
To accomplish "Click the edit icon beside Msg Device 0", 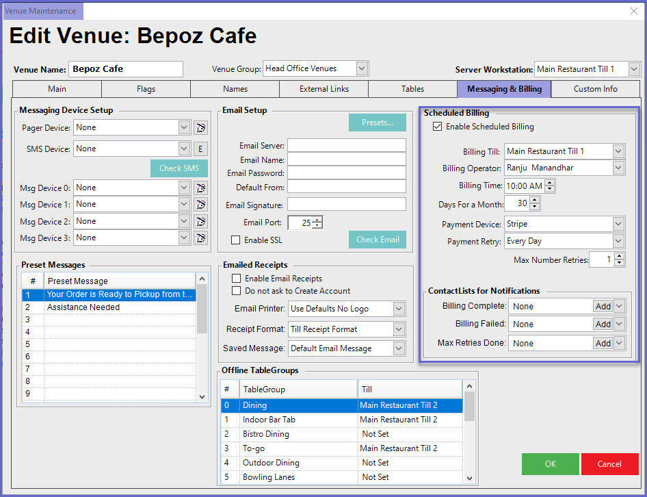I will (200, 188).
